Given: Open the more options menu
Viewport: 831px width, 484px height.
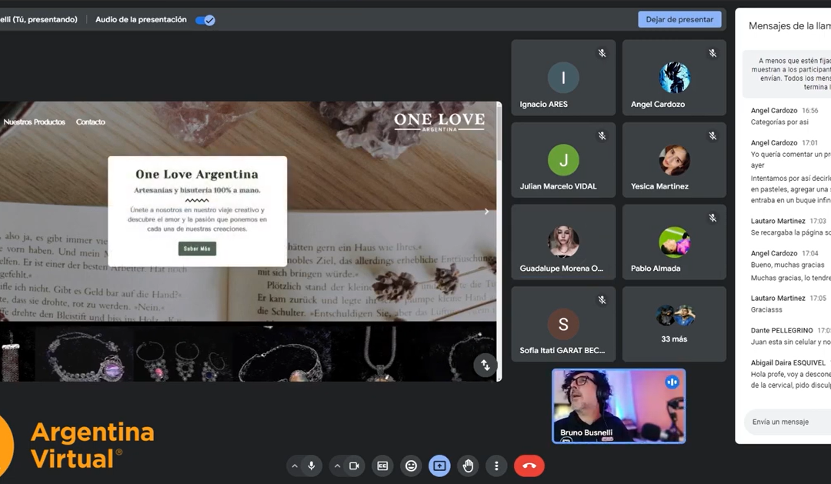Looking at the screenshot, I should click(496, 466).
